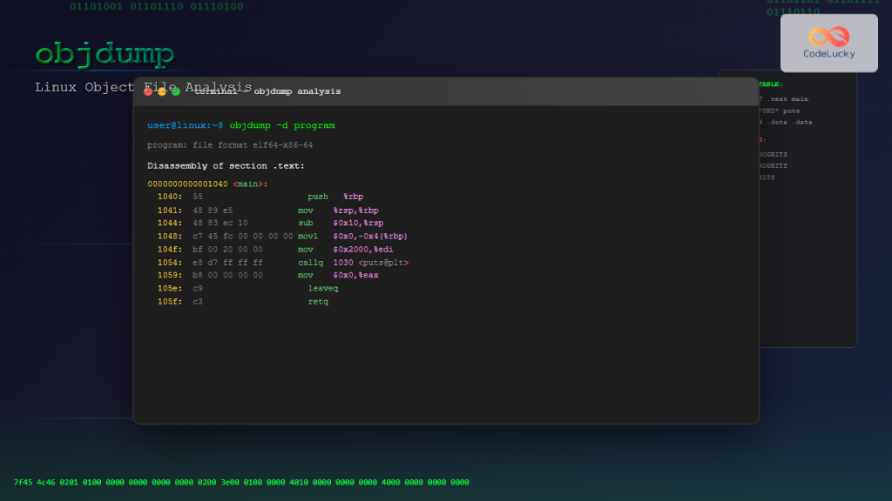The width and height of the screenshot is (892, 501).
Task: Select the objdump heading logo text
Action: click(103, 54)
